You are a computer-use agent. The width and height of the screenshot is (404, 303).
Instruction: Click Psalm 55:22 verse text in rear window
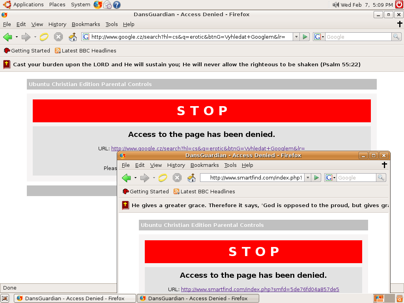pyautogui.click(x=187, y=64)
